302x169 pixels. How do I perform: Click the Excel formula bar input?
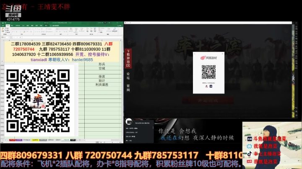point(72,37)
